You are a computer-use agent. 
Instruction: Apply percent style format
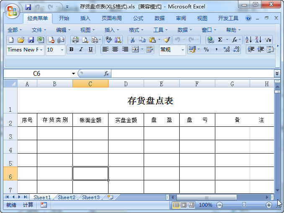[x=207, y=49]
